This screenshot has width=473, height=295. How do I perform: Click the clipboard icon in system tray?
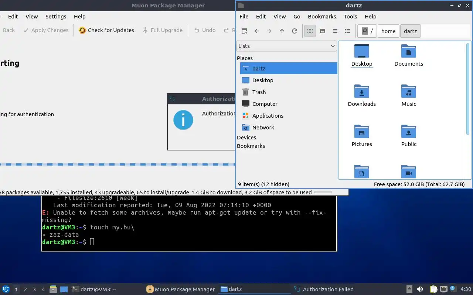434,289
